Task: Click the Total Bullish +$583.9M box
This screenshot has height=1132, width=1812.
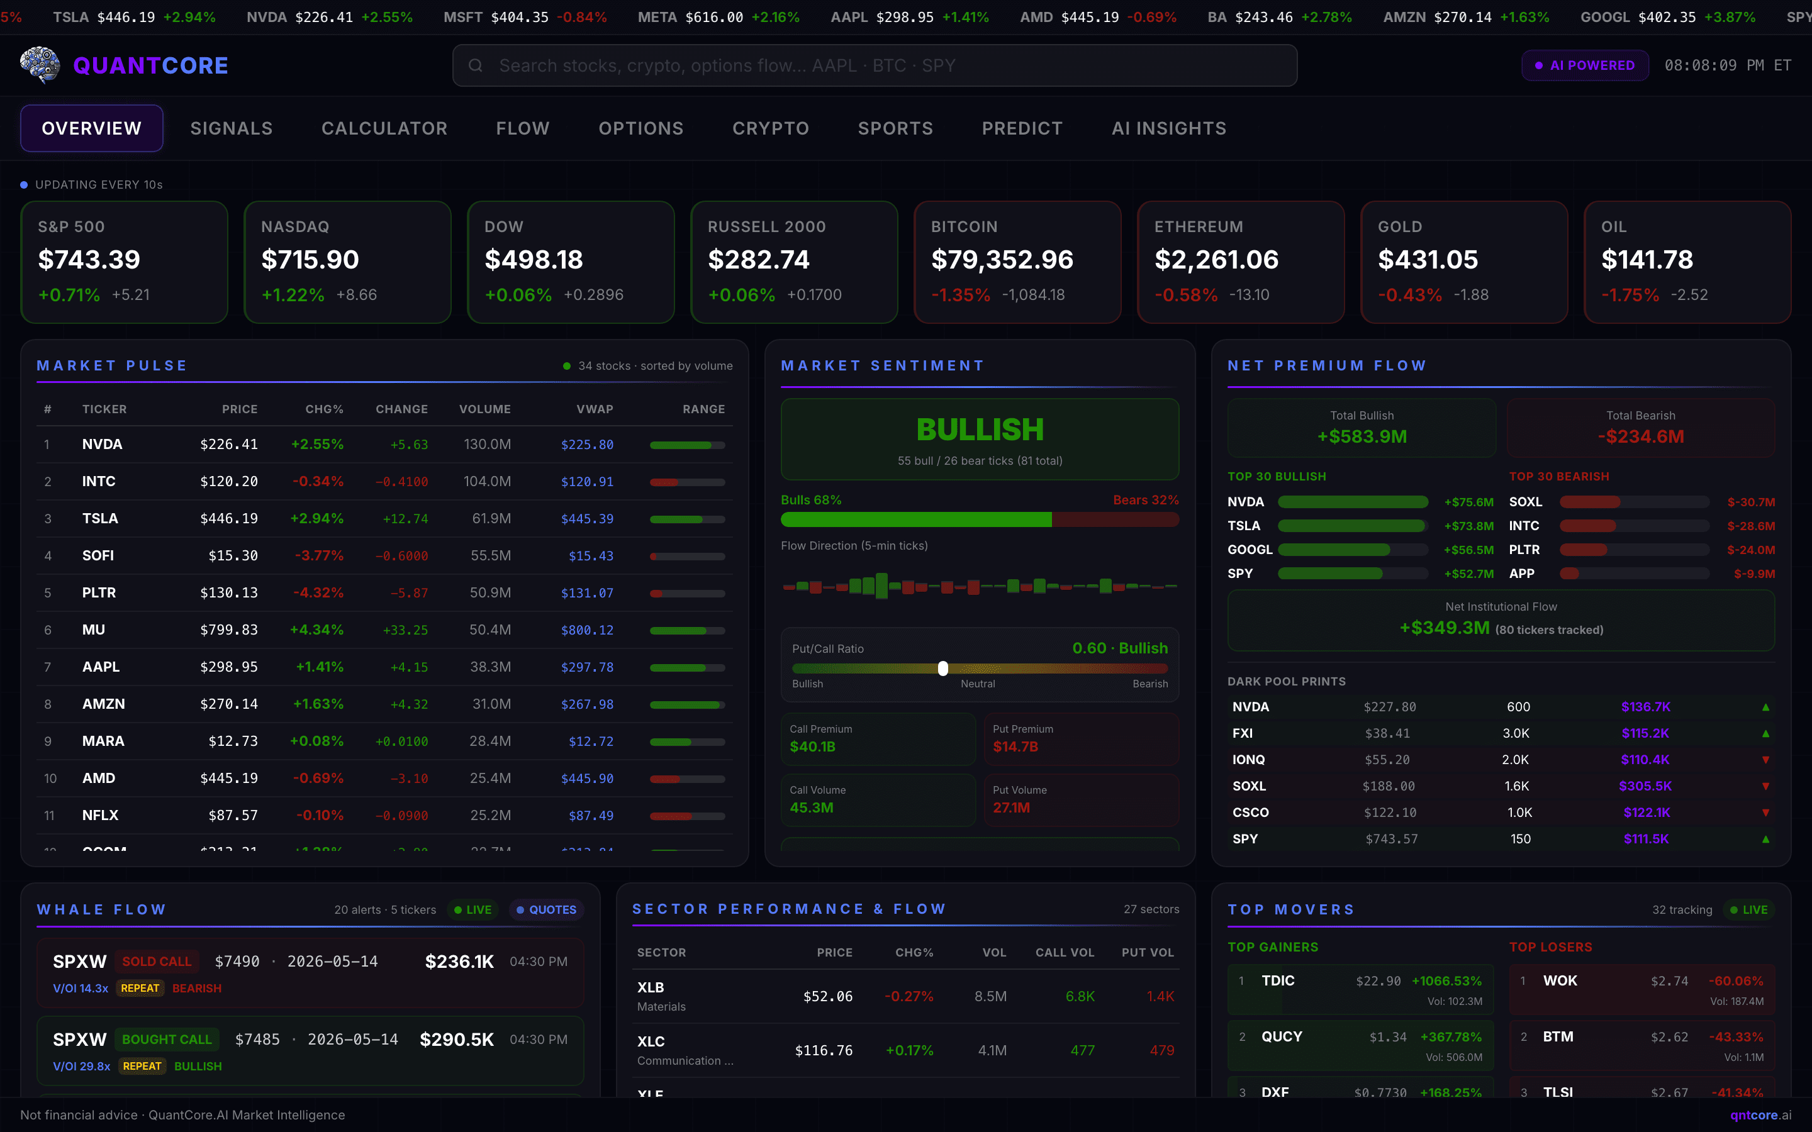Action: click(x=1362, y=428)
